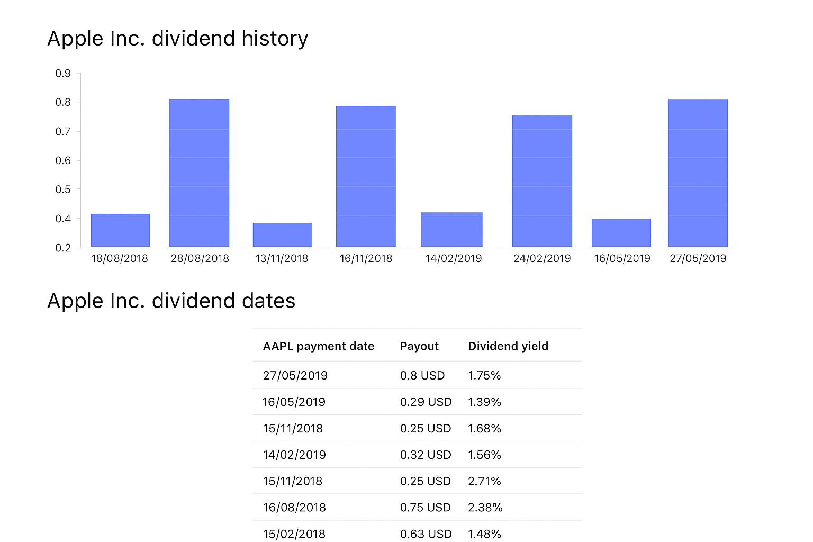Image resolution: width=813 pixels, height=542 pixels.
Task: Click the 15/11/2018 date in the 2.71% row
Action: coord(293,481)
